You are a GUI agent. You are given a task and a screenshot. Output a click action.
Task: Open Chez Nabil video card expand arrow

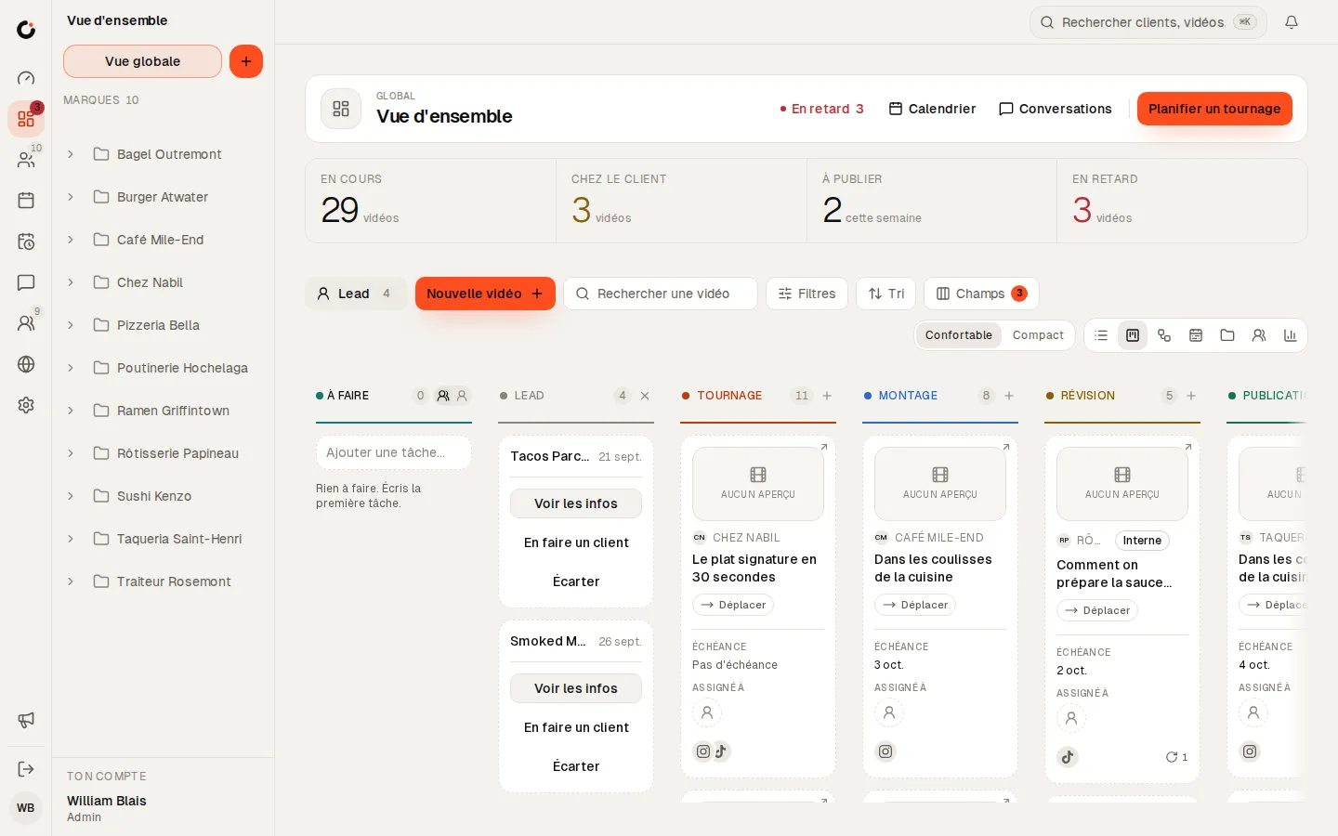[x=823, y=447]
